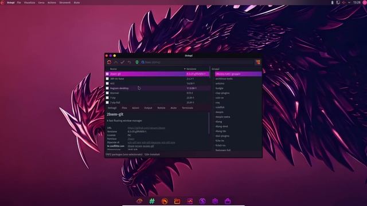
Task: Toggle checkbox in the 0.13-2 version row
Action: pyautogui.click(x=107, y=93)
